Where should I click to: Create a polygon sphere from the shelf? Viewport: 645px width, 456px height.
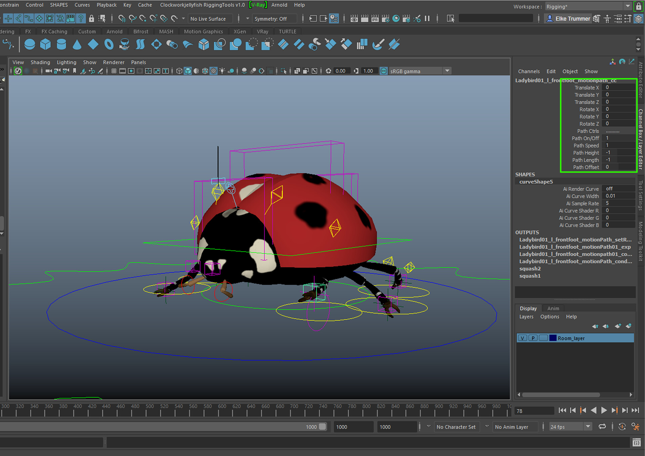[29, 44]
